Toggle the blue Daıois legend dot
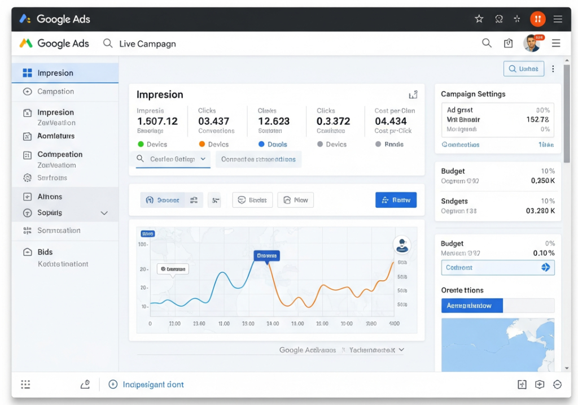Screen dimensions: 578x405 pos(261,144)
